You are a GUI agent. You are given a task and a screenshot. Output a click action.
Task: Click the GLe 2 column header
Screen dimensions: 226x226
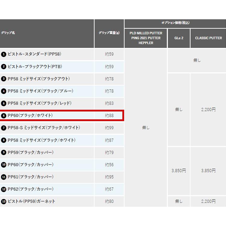coord(179,38)
